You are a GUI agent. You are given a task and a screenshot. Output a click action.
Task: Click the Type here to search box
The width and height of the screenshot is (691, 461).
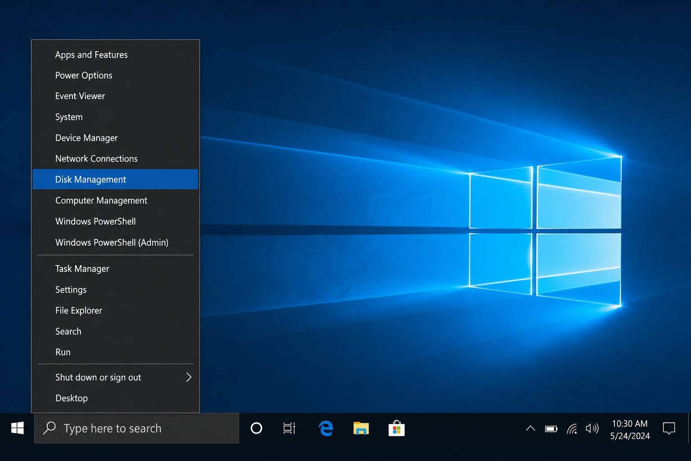(x=137, y=428)
